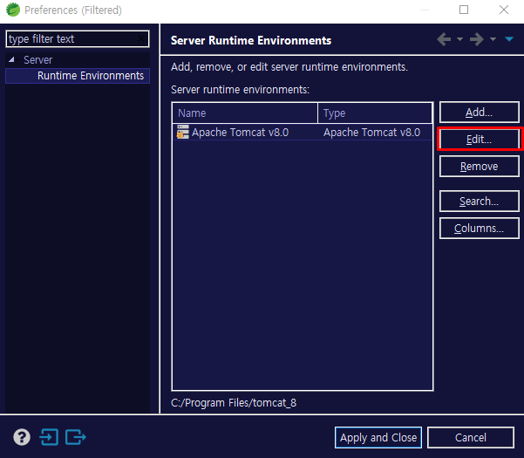Collapse the Server tree node

[x=11, y=60]
